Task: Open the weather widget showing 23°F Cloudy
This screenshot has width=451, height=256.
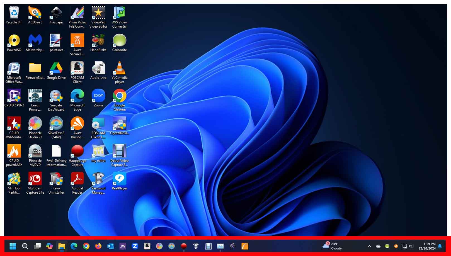Action: pyautogui.click(x=332, y=246)
